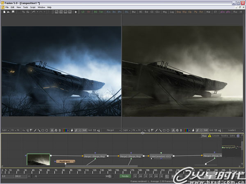The height and width of the screenshot is (184, 246).
Task: Click the flow navigator minimap
Action: tap(231, 147)
